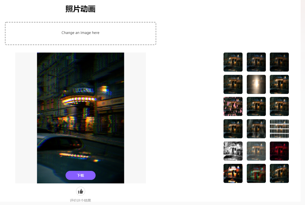Apply the dark red tint effect thumbnail
Viewport: 305px width, 205px height.
(279, 151)
